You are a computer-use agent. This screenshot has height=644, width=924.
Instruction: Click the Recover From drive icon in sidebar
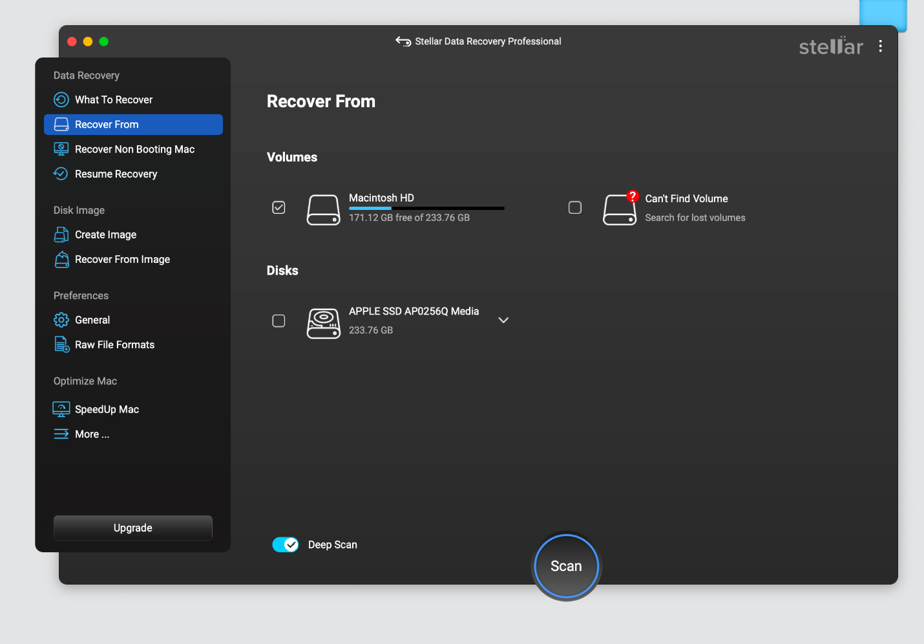coord(61,125)
